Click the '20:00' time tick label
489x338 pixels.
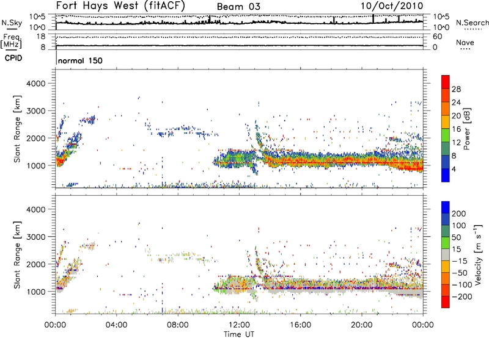coord(362,325)
